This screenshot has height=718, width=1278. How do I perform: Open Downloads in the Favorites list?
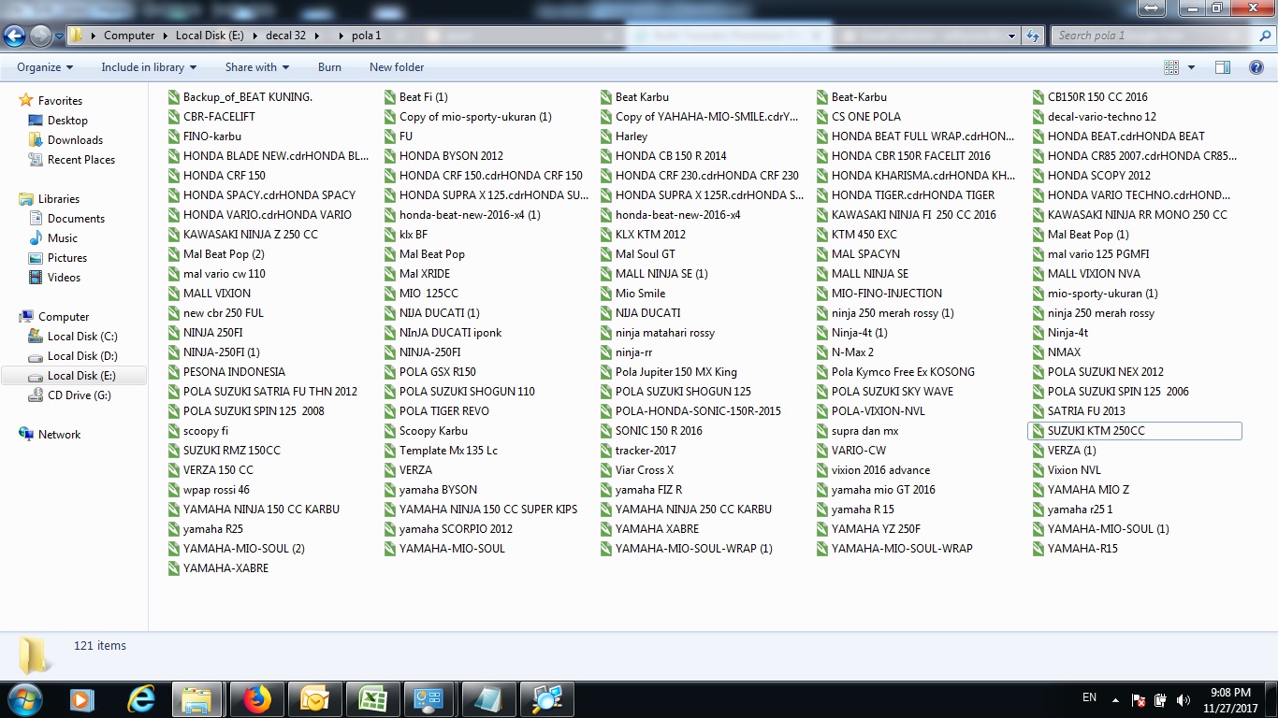[x=75, y=140]
